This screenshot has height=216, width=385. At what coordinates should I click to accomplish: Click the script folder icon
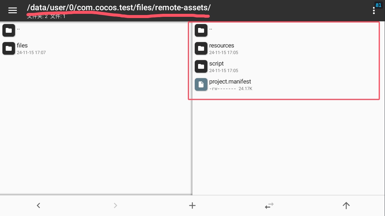(201, 66)
